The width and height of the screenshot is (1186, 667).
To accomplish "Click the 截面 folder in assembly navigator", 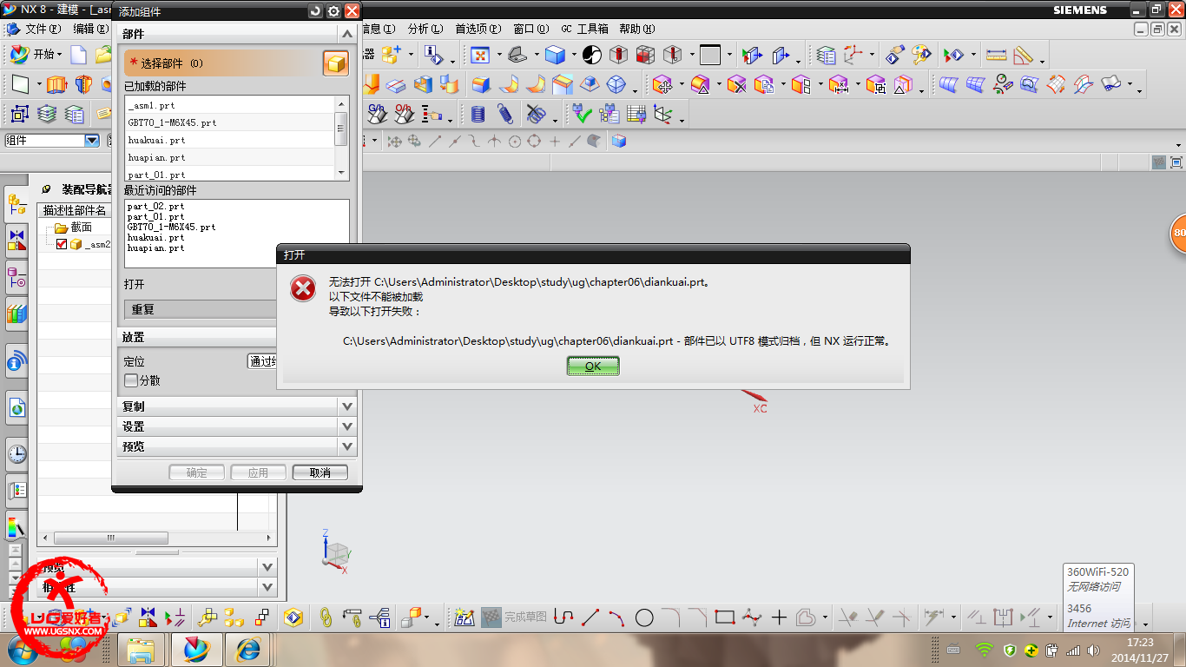I will point(73,228).
